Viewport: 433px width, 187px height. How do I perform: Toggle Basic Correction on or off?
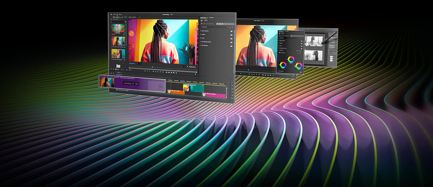[x=231, y=31]
